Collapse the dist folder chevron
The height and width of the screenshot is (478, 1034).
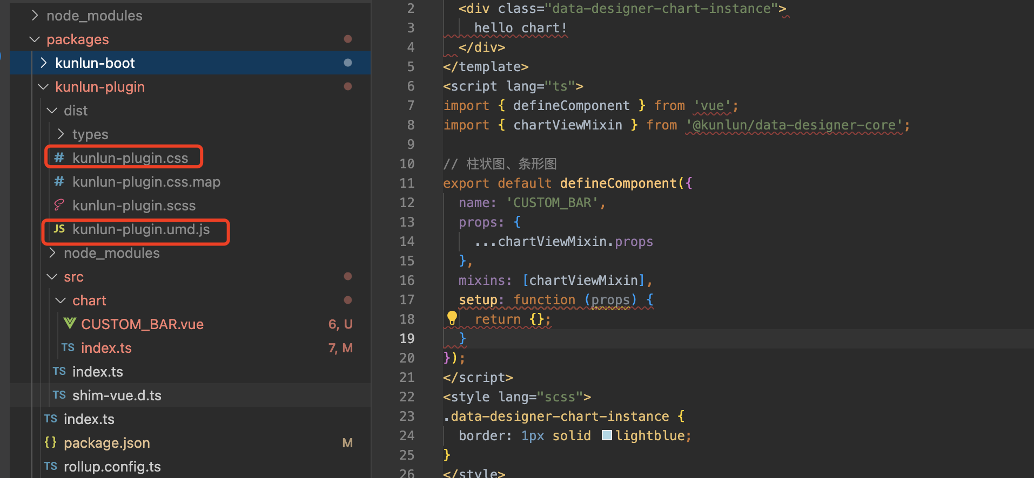(x=52, y=111)
